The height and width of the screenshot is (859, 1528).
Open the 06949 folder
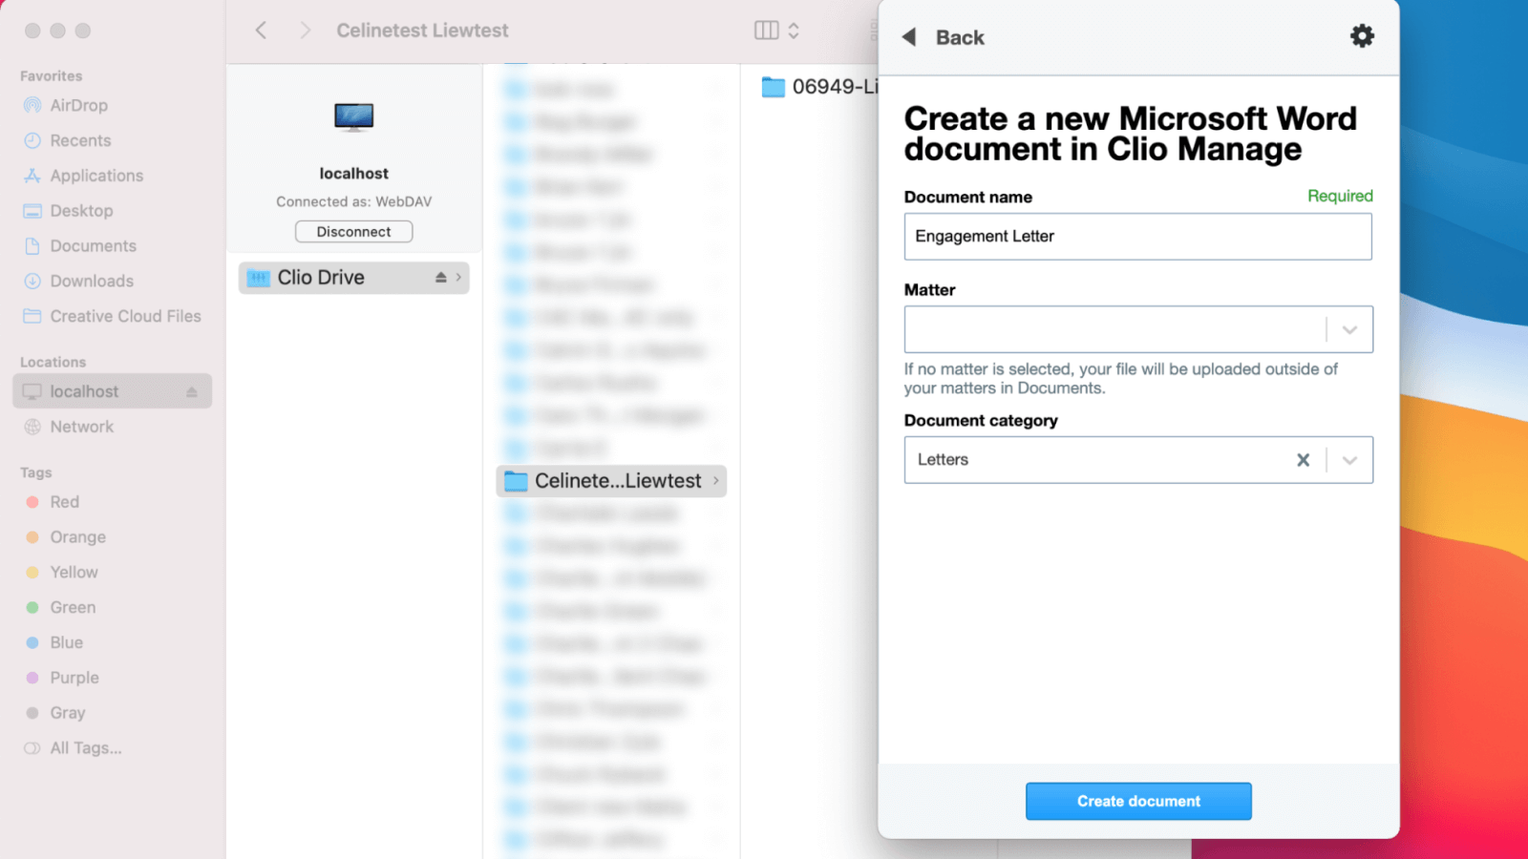pos(819,87)
